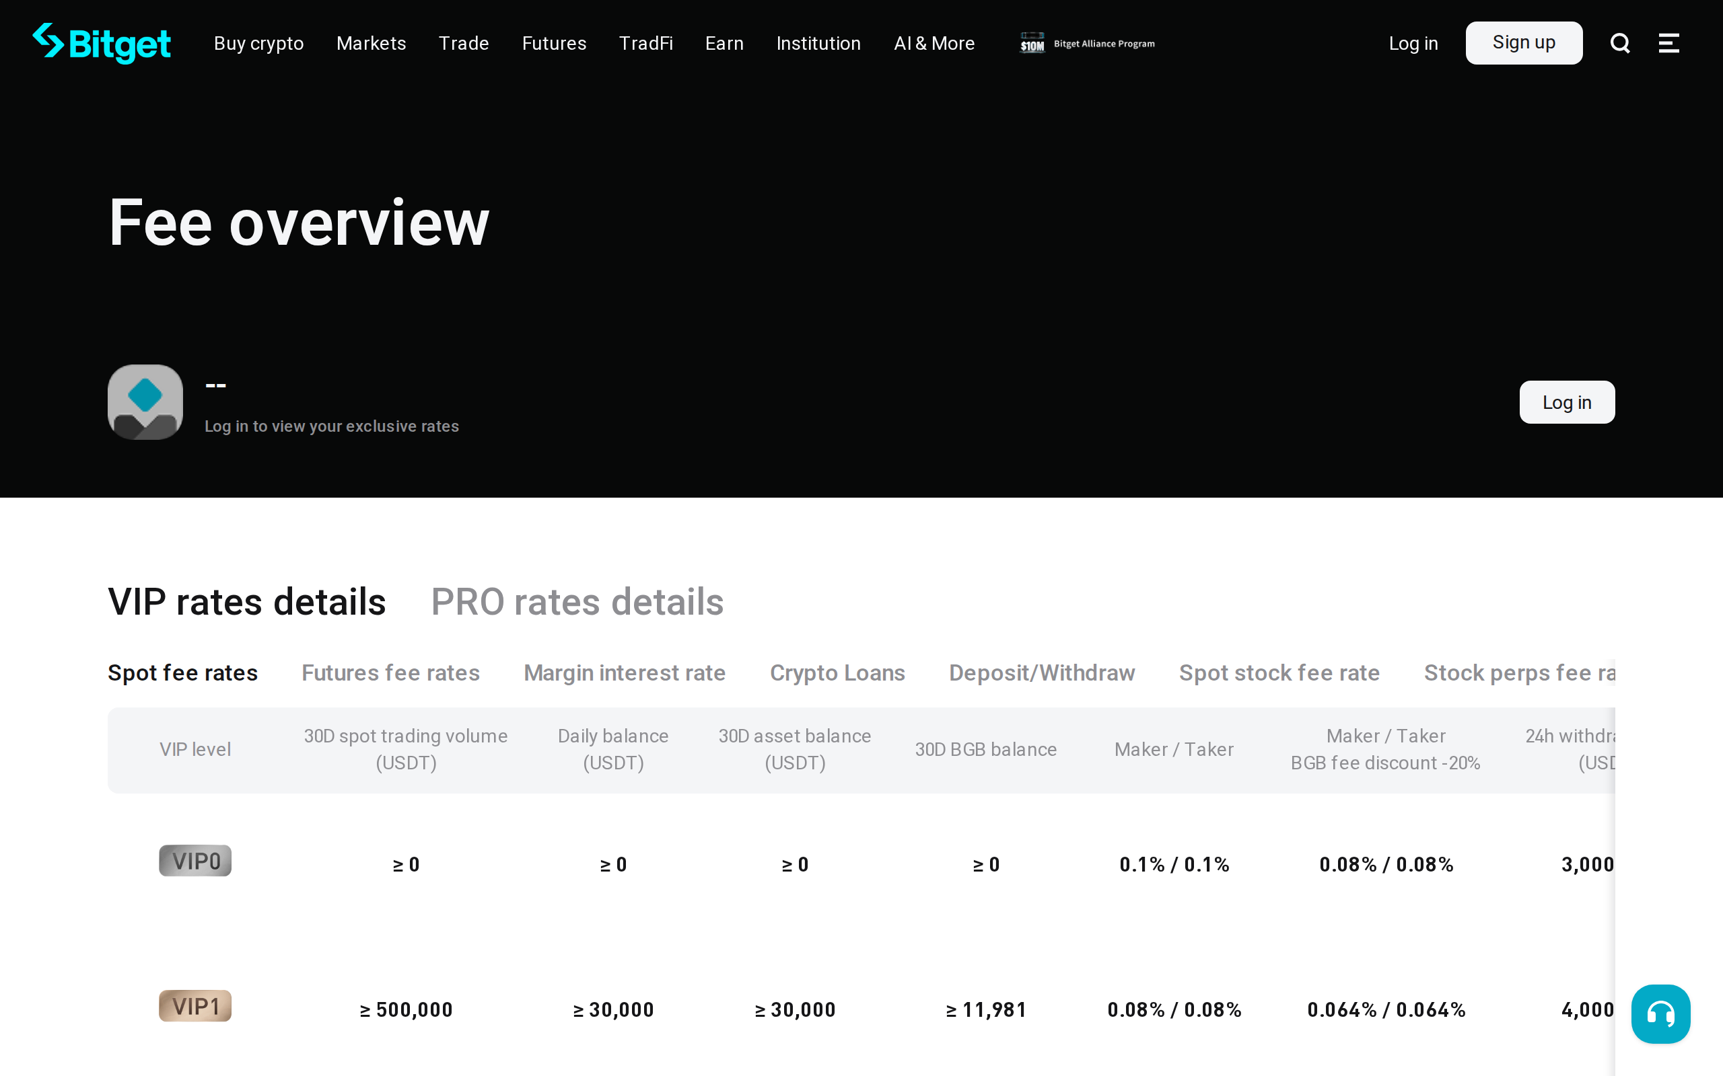Click Log in link in header

coord(1413,44)
